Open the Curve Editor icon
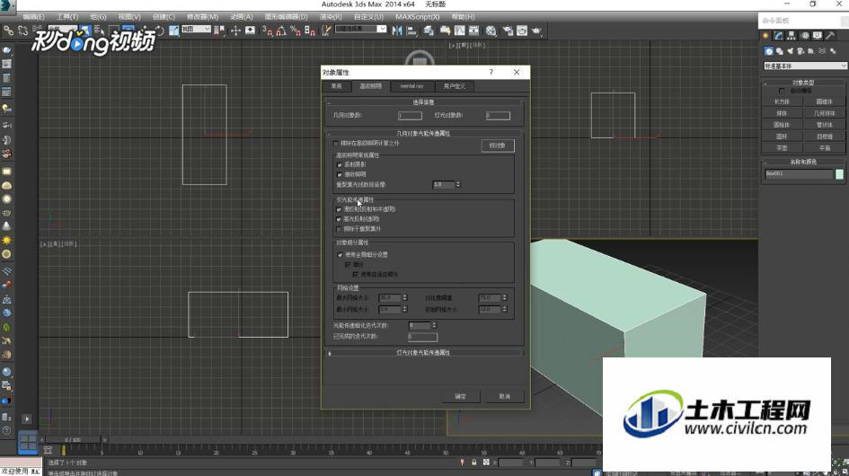Image resolution: width=849 pixels, height=476 pixels. pyautogui.click(x=460, y=31)
